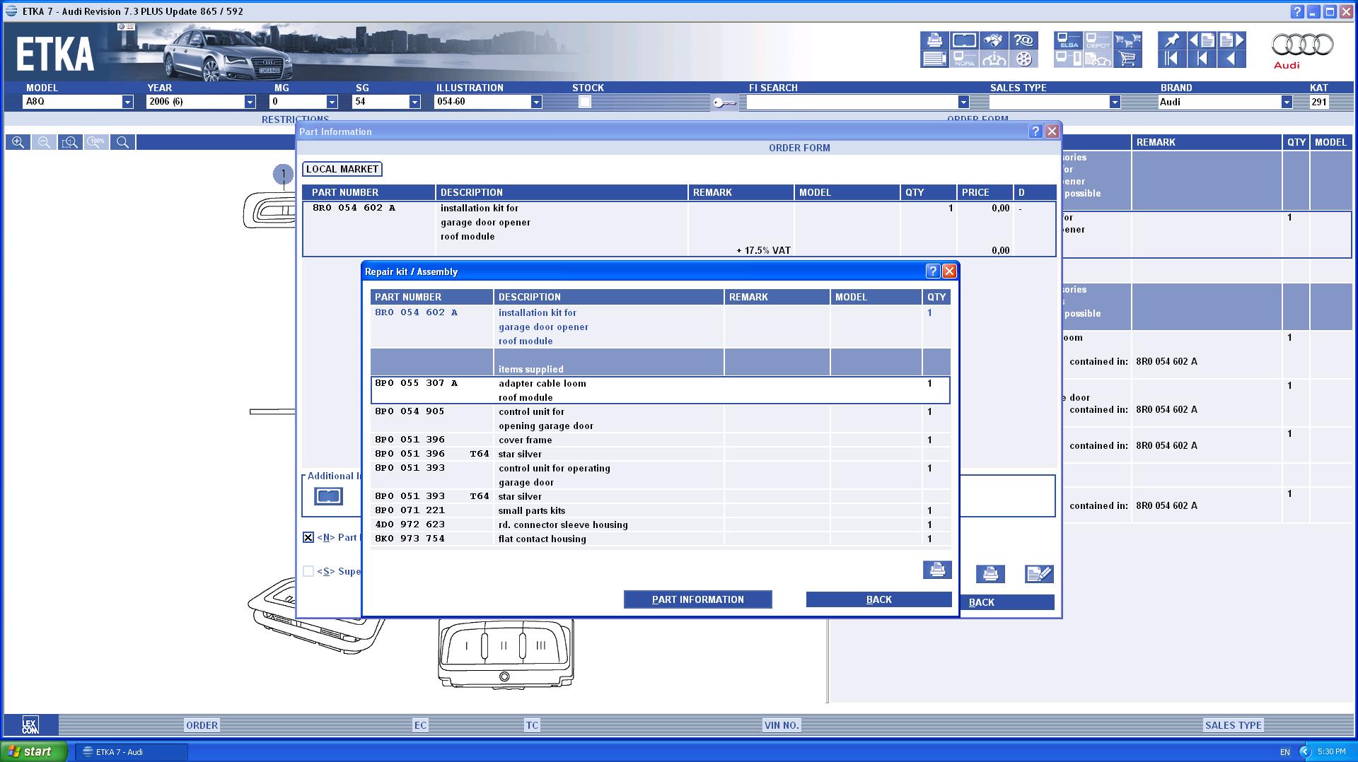Click the LOCAL MARKET button
The width and height of the screenshot is (1358, 762).
tap(342, 169)
